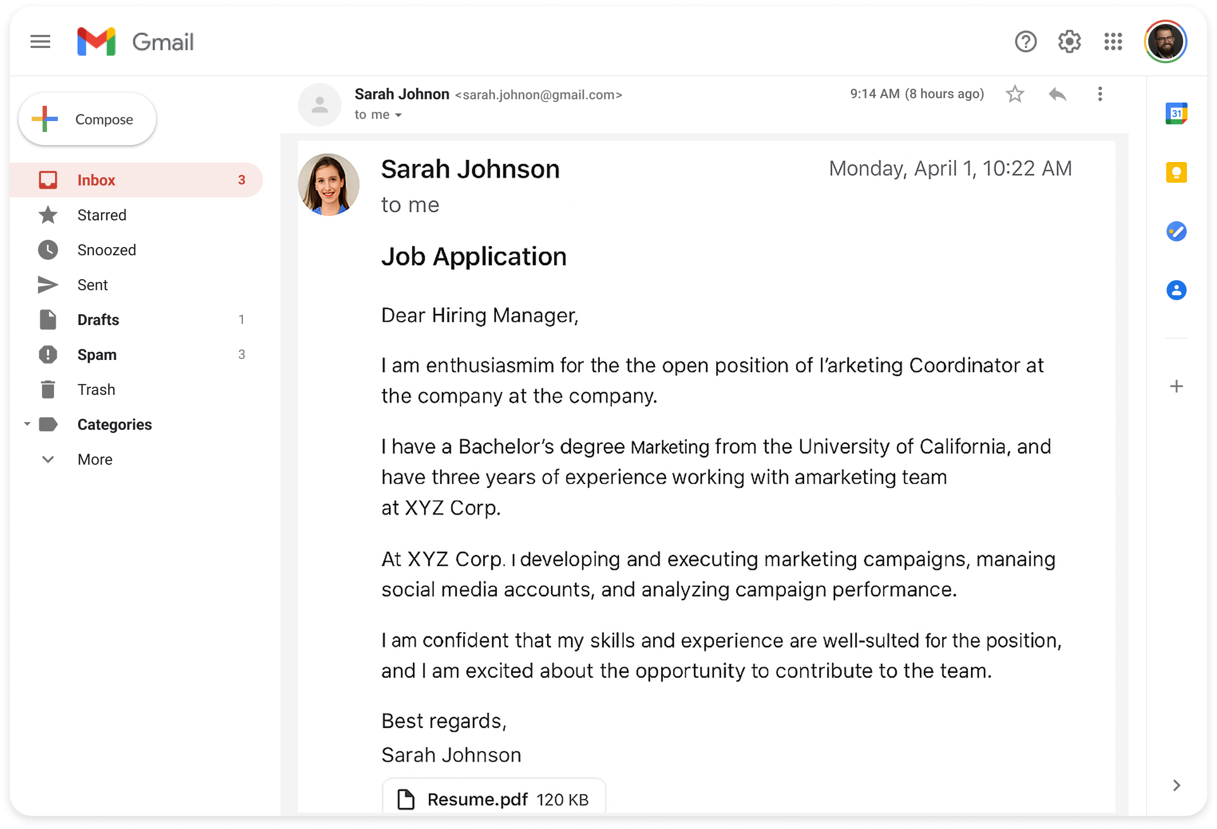The height and width of the screenshot is (829, 1217).
Task: Star this email message
Action: [1015, 94]
